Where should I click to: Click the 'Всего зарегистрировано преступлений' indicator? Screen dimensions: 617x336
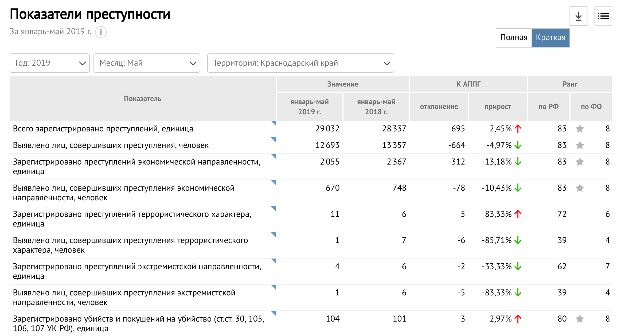click(x=103, y=129)
